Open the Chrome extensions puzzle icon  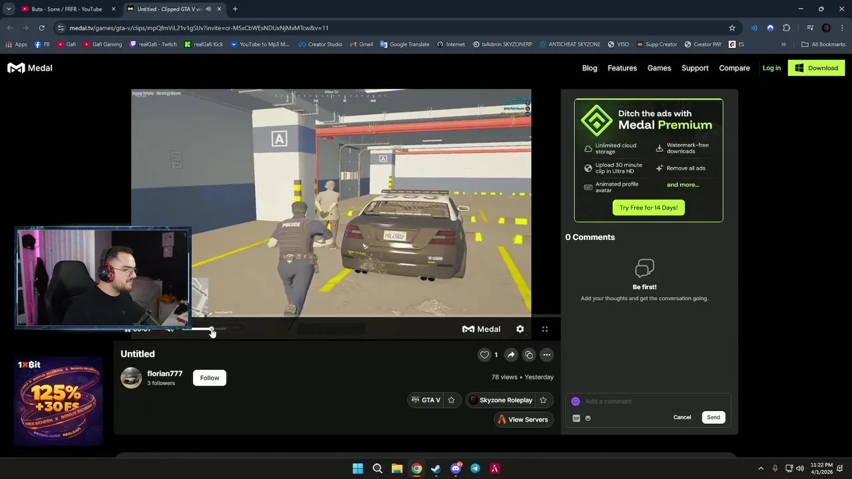(787, 28)
